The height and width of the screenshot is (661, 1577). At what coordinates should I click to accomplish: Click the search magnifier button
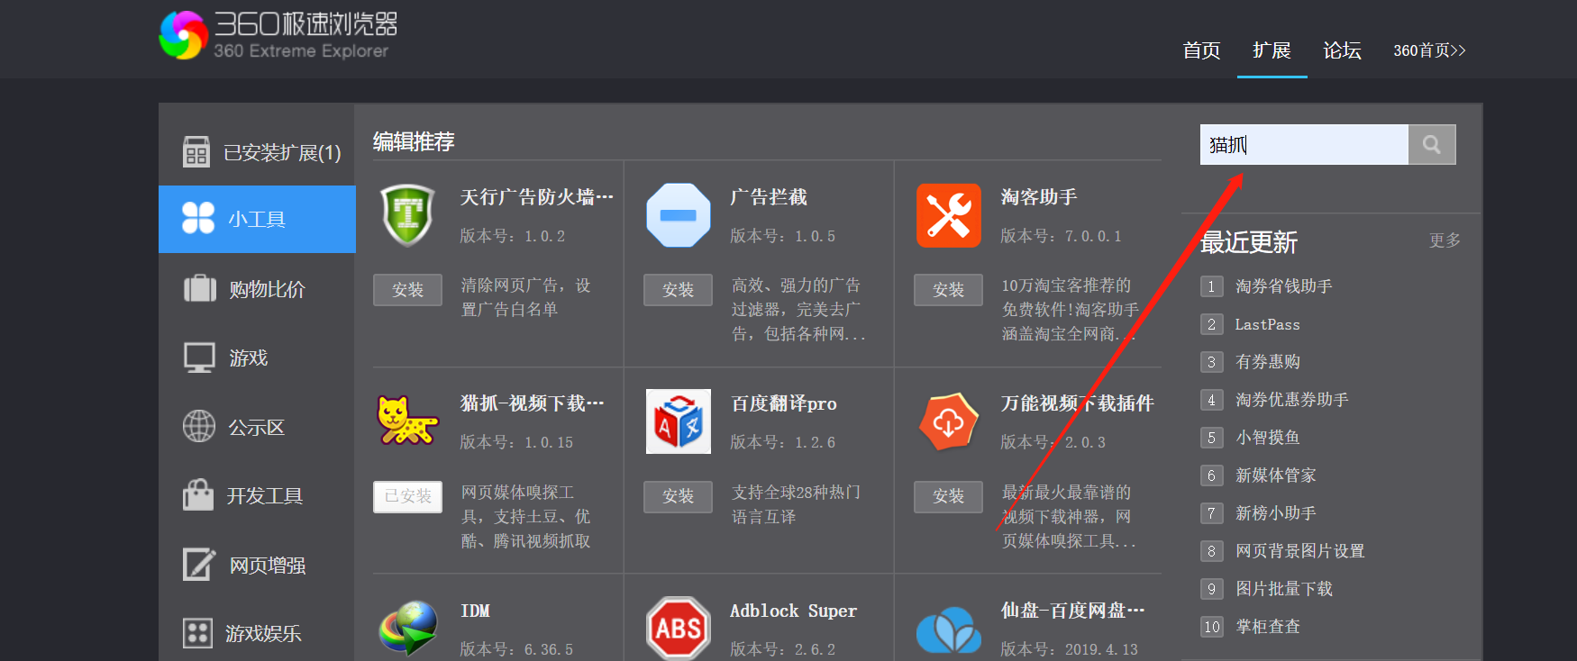pyautogui.click(x=1432, y=144)
